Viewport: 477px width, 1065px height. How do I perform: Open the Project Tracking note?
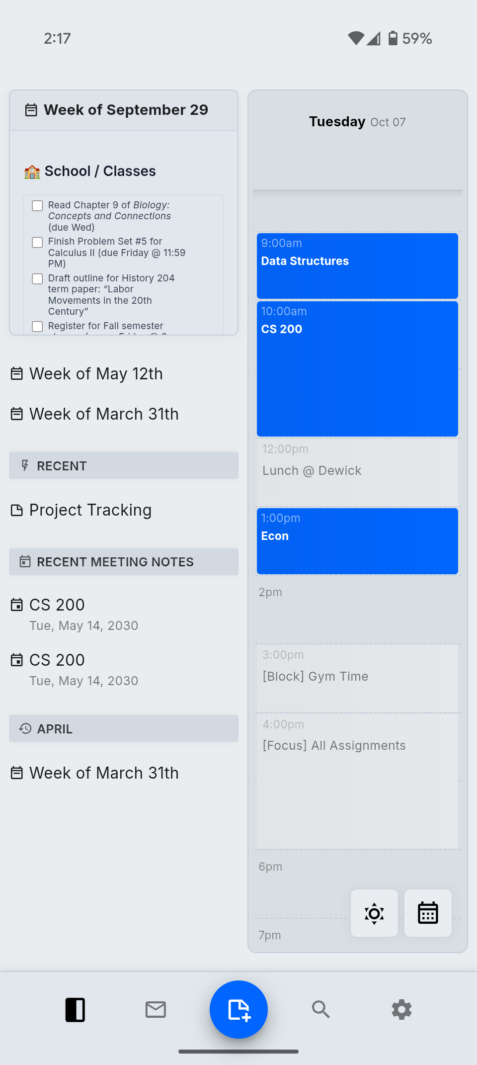click(90, 510)
